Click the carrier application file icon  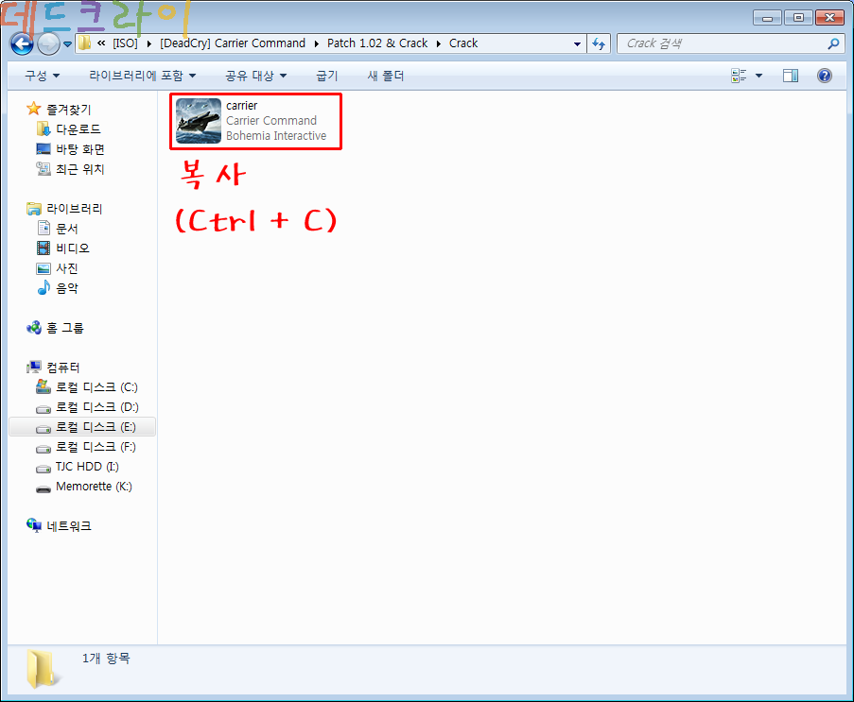click(199, 121)
